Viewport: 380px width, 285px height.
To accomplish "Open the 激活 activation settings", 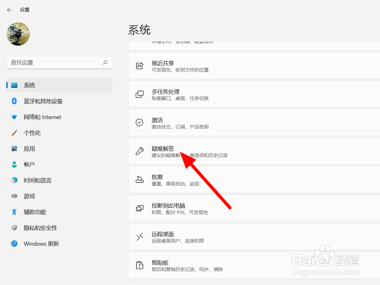I will 222,123.
